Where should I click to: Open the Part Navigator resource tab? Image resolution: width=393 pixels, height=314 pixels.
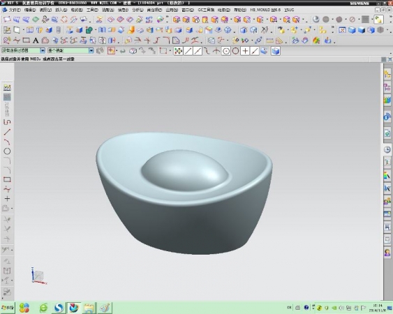387,100
